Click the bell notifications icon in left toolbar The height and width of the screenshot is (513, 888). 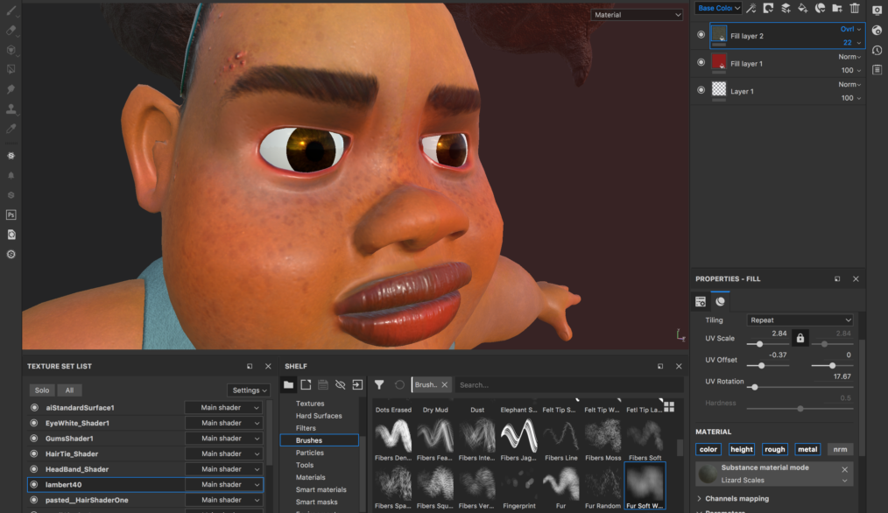11,176
